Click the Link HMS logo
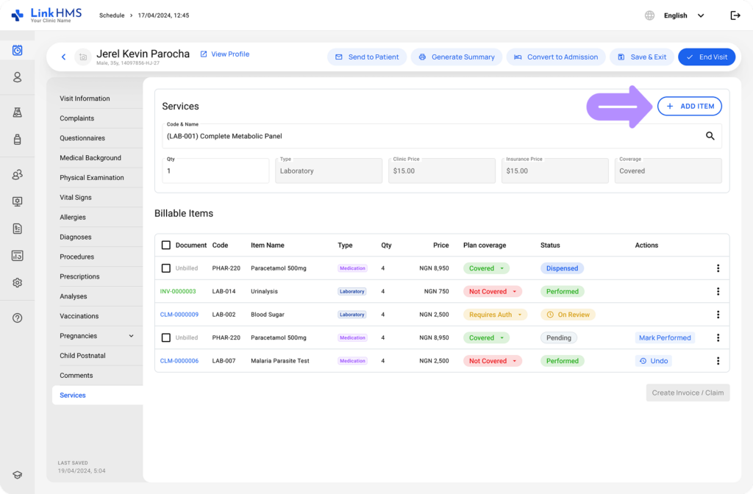This screenshot has width=753, height=494. click(46, 15)
